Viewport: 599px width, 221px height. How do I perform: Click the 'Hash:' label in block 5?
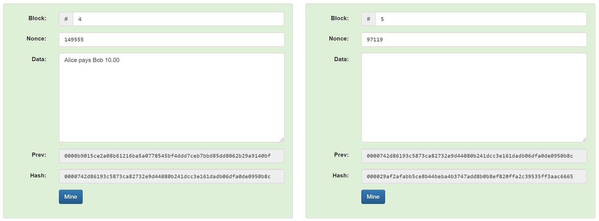click(340, 175)
